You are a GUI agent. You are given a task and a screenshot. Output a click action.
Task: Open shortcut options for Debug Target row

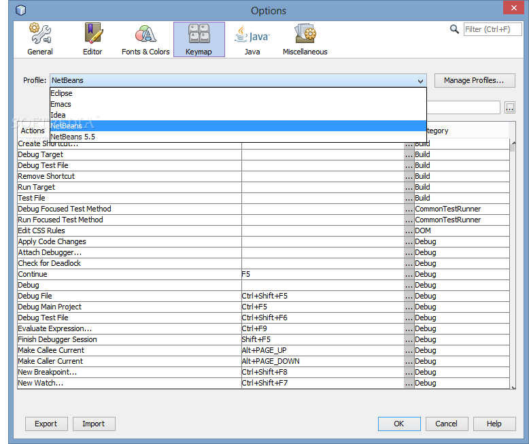pyautogui.click(x=409, y=155)
